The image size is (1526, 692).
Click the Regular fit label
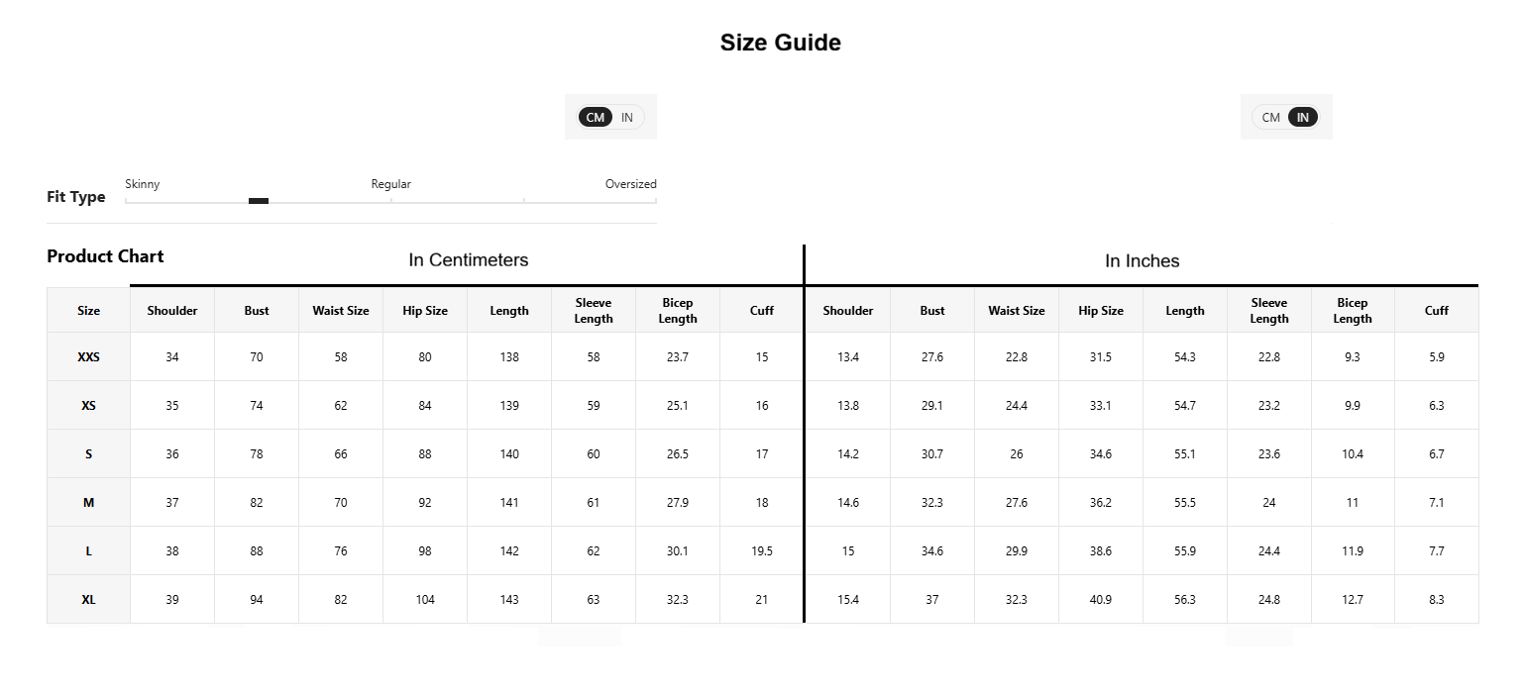[x=391, y=184]
